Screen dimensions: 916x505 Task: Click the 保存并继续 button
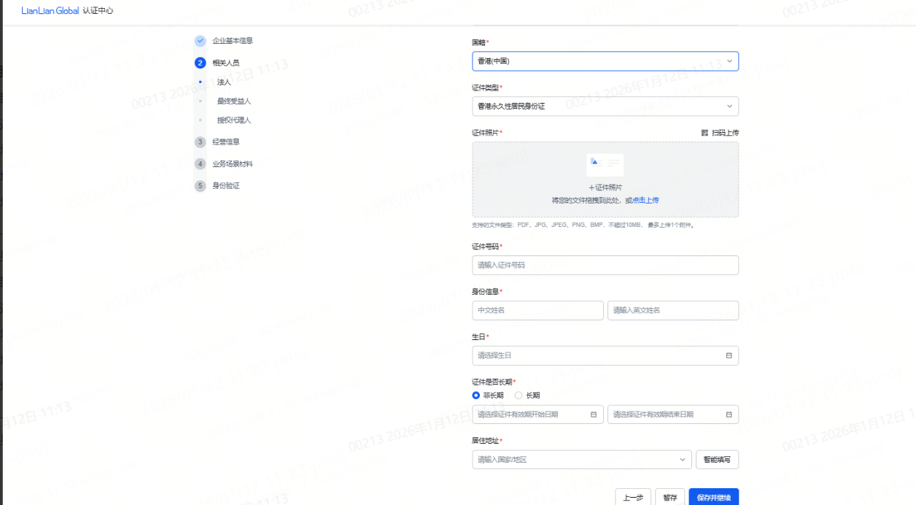[714, 498]
